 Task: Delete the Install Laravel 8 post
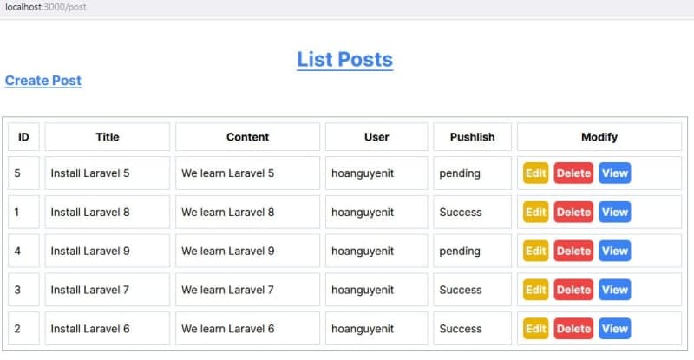point(573,213)
